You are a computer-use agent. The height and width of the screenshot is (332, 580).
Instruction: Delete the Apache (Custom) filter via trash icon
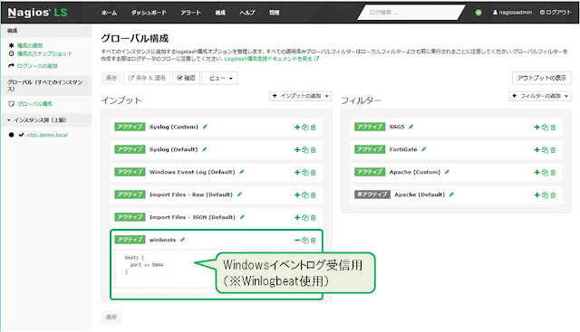tap(553, 173)
